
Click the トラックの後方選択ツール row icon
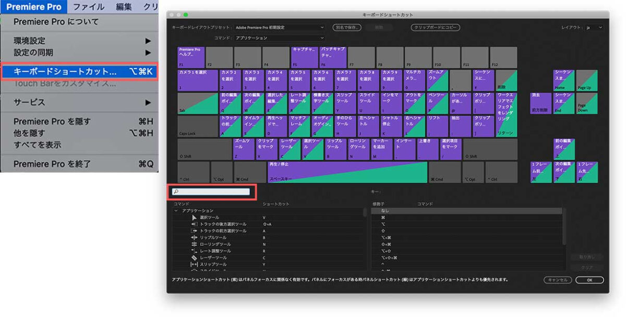(x=195, y=224)
